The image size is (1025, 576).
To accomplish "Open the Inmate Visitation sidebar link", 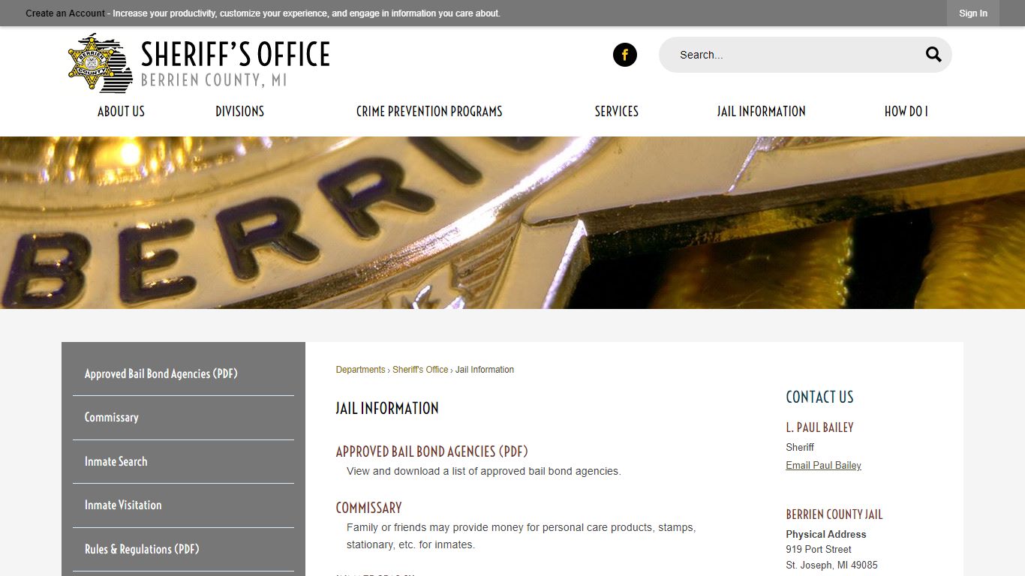I will tap(183, 505).
